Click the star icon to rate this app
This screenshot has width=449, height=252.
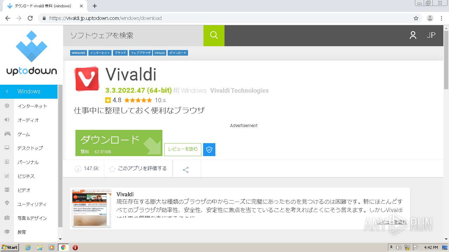(x=112, y=169)
